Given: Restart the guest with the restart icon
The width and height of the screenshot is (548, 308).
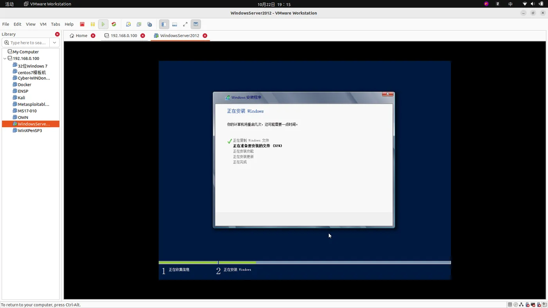Looking at the screenshot, I should coord(114,24).
